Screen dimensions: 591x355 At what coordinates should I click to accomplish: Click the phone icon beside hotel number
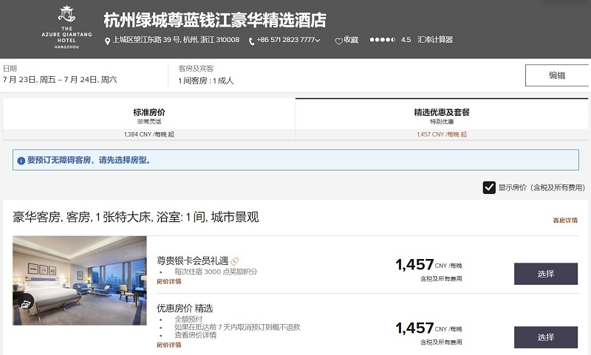click(x=251, y=41)
